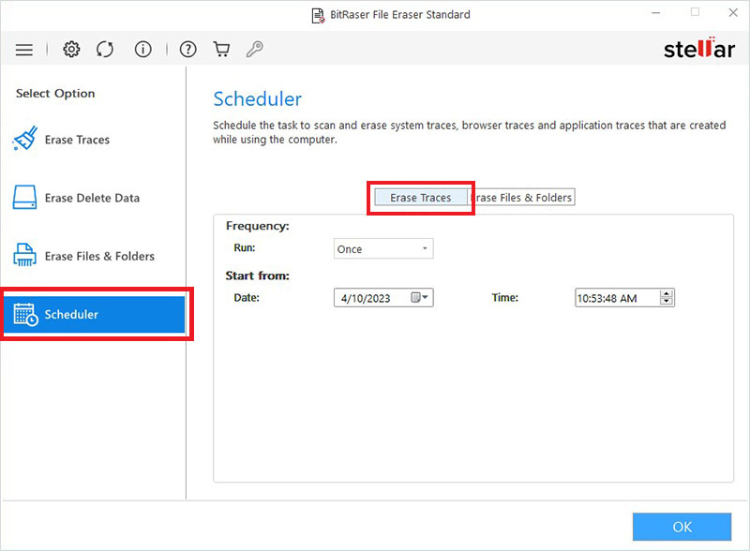The width and height of the screenshot is (750, 551).
Task: Open the date picker calendar dropdown
Action: click(420, 297)
